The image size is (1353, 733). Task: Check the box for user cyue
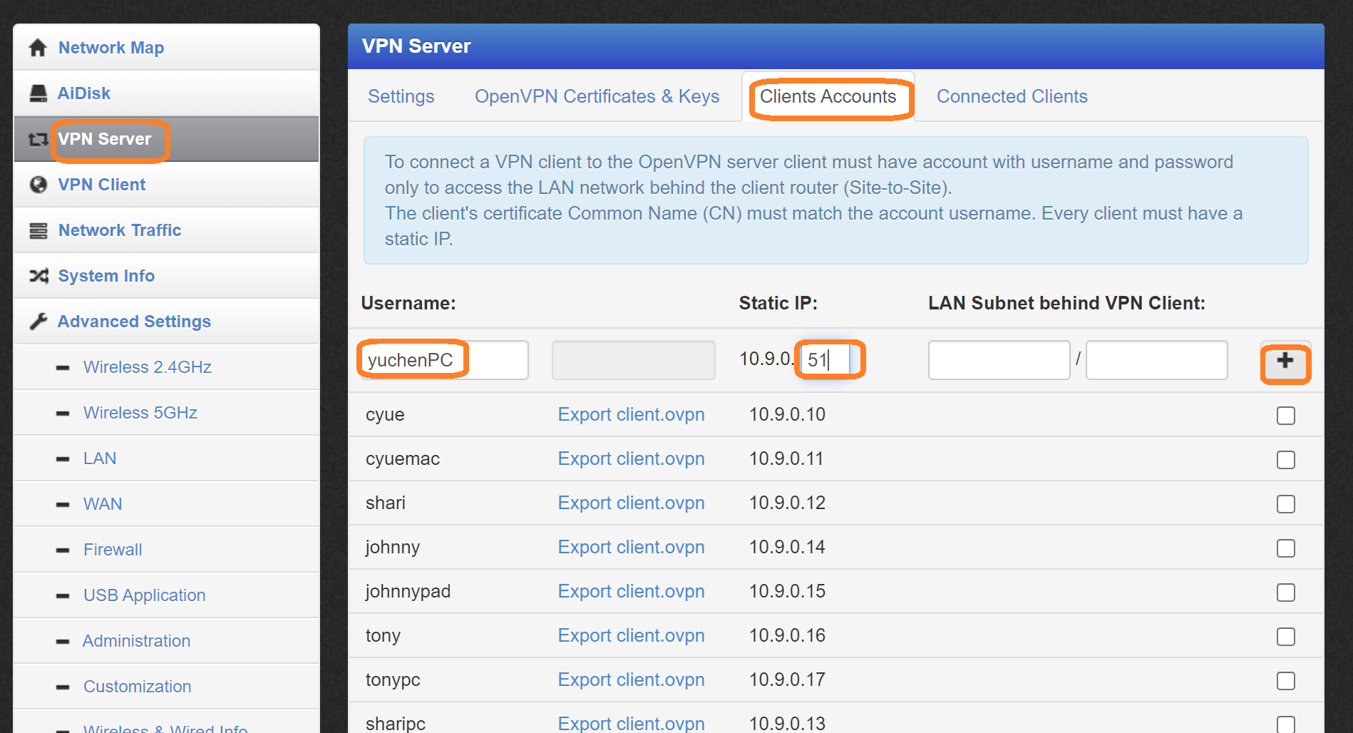(1285, 416)
